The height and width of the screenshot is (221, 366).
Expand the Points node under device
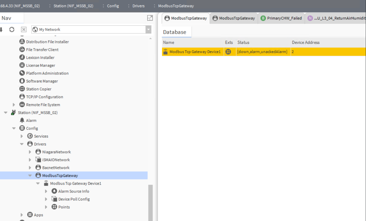tap(46, 207)
